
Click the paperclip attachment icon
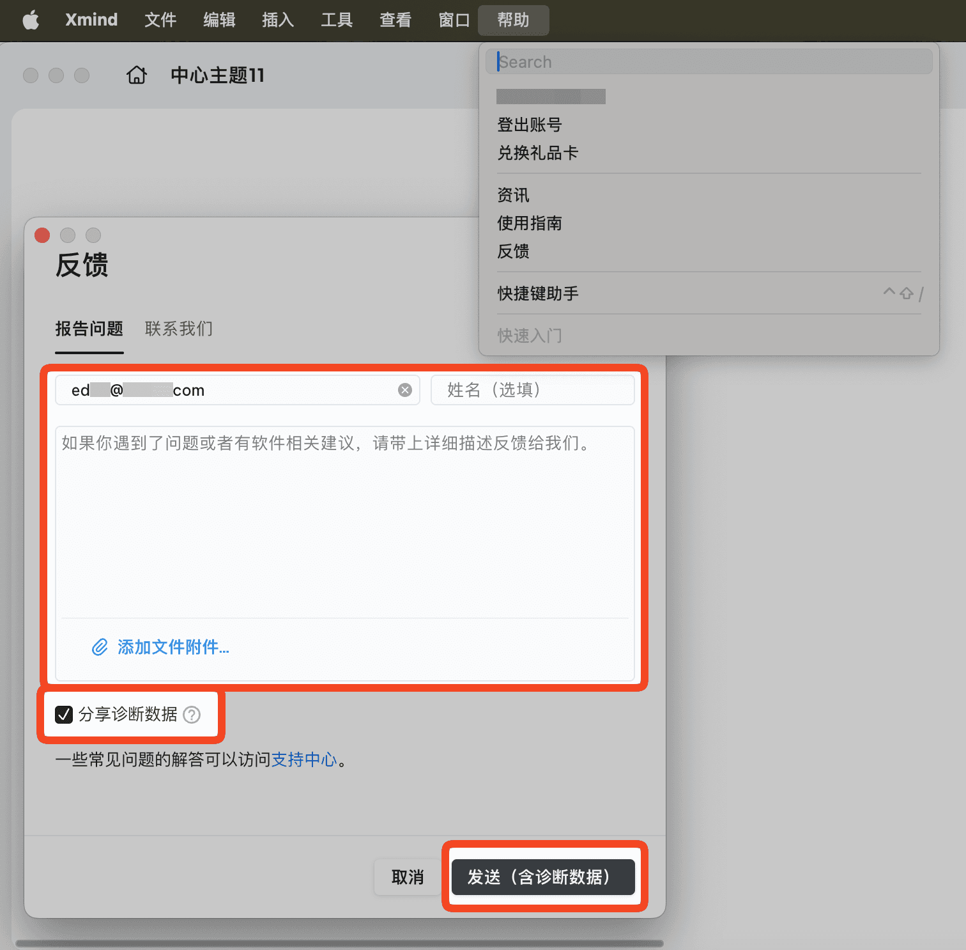100,647
